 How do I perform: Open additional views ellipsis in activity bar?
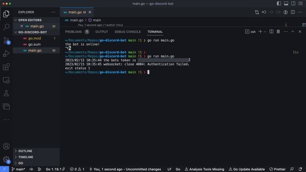click(6, 119)
